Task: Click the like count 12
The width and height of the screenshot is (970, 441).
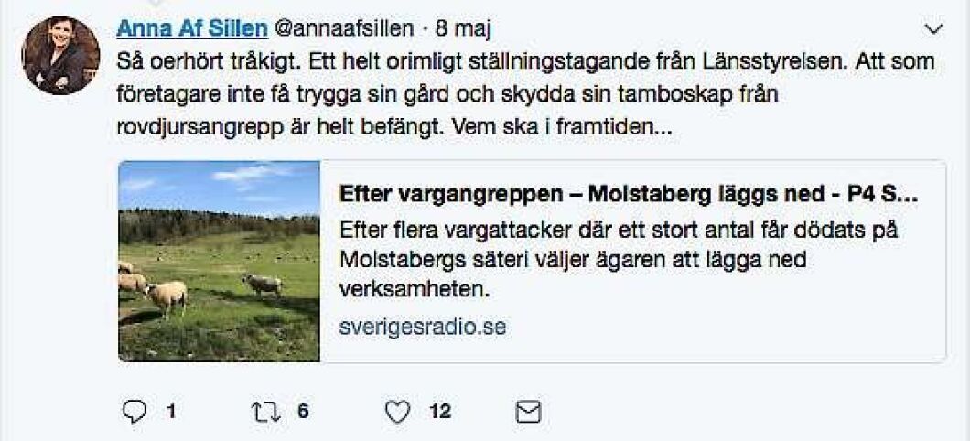Action: coord(440,413)
